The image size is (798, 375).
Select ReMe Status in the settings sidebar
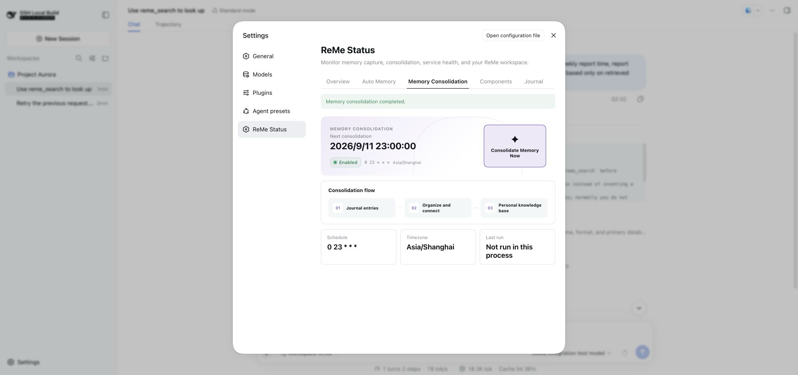(272, 129)
